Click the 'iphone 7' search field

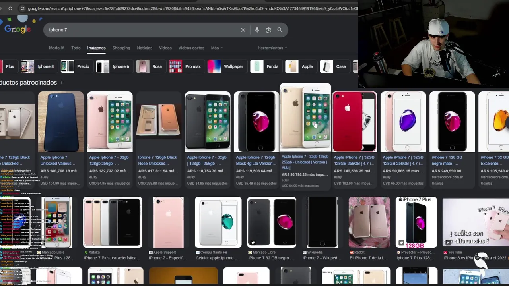coord(143,30)
